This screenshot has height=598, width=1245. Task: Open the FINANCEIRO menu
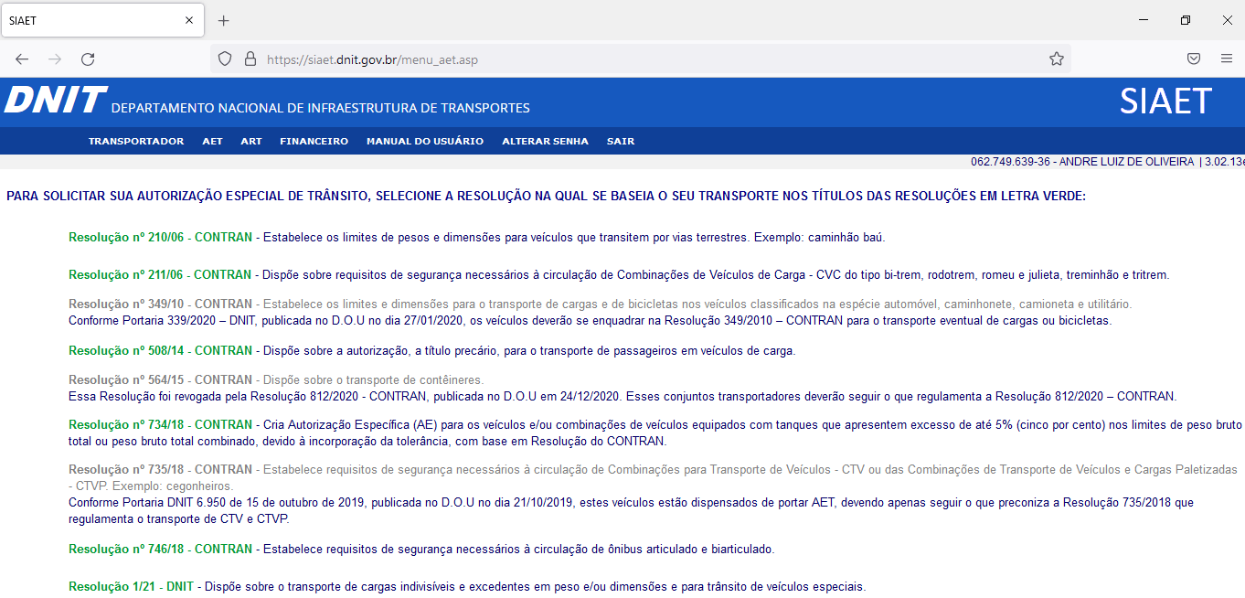pyautogui.click(x=314, y=142)
